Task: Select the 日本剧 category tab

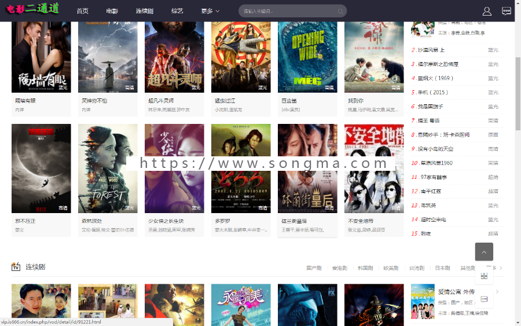Action: [442, 268]
